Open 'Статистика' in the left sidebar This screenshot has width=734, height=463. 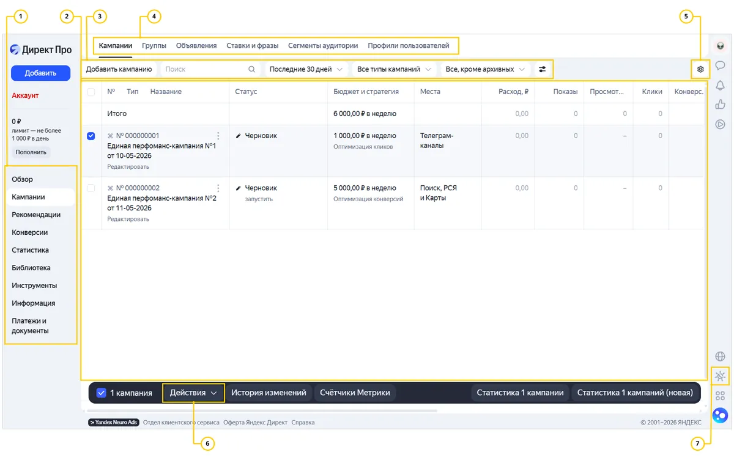tap(31, 250)
